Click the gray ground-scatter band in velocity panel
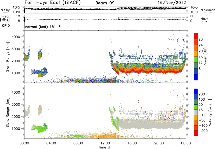215x149 pixels. (x=151, y=124)
